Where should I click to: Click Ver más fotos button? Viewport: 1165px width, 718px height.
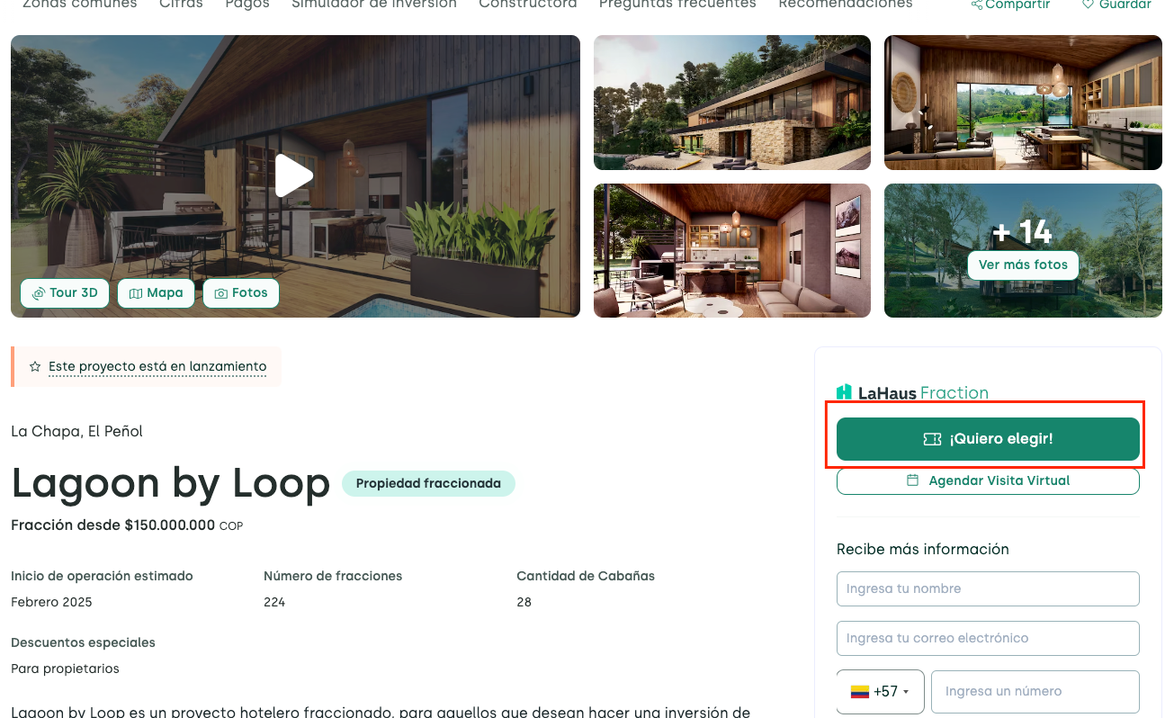[1023, 265]
